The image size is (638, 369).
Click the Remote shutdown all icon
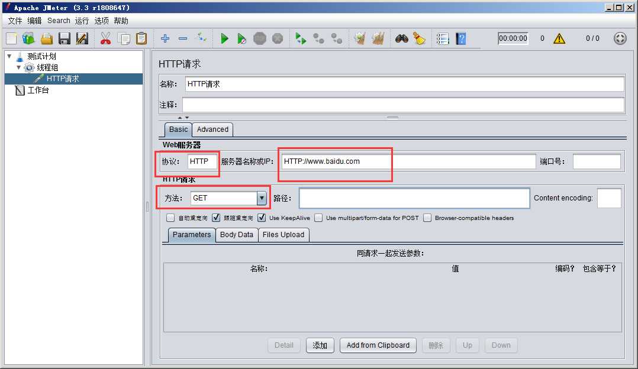click(x=337, y=38)
